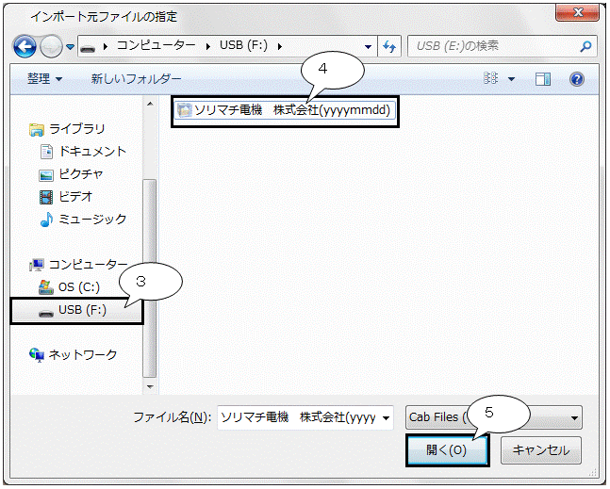610x489 pixels.
Task: Click the ピクチャ picture icon
Action: (x=46, y=175)
